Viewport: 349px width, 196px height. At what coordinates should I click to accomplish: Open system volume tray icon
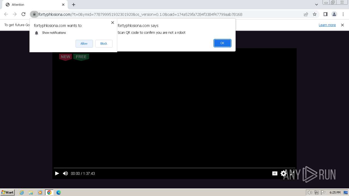(x=310, y=192)
